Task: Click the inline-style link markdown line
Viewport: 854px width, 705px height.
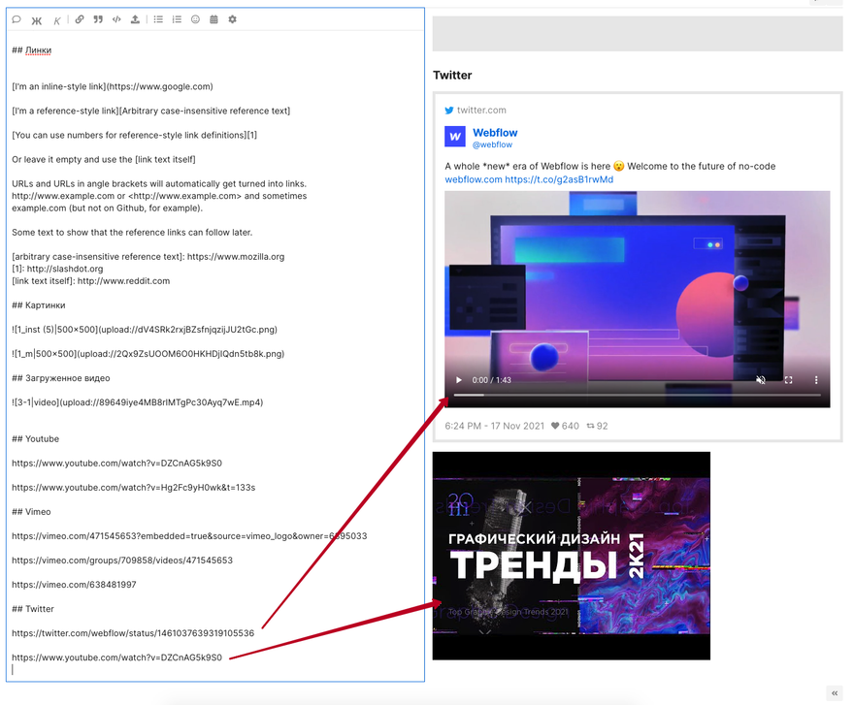Action: [x=113, y=86]
